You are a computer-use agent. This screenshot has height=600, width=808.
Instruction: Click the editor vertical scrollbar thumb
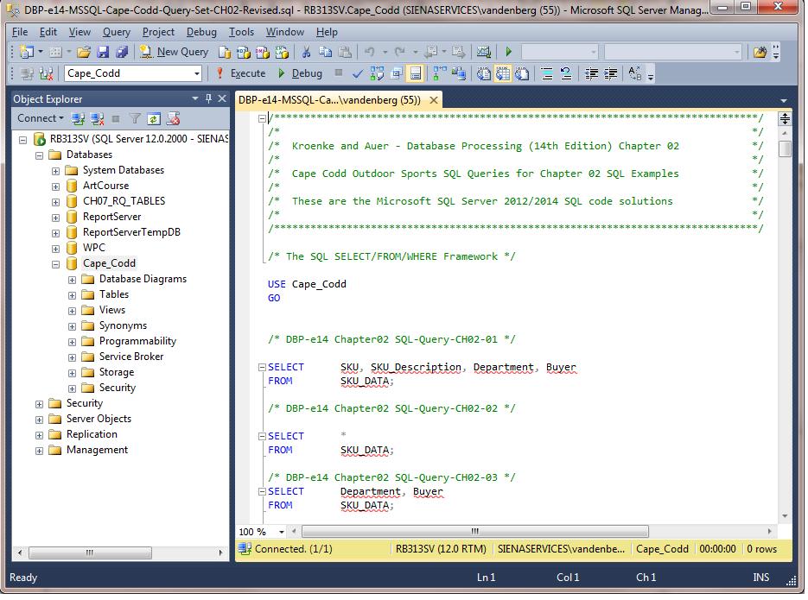point(785,148)
